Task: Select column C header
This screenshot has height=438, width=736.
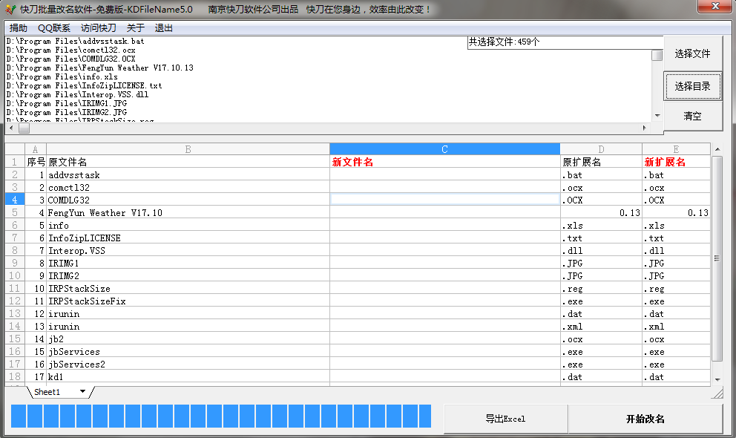Action: point(444,149)
